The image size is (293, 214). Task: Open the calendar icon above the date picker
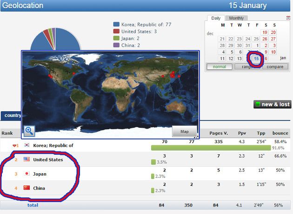click(x=288, y=18)
